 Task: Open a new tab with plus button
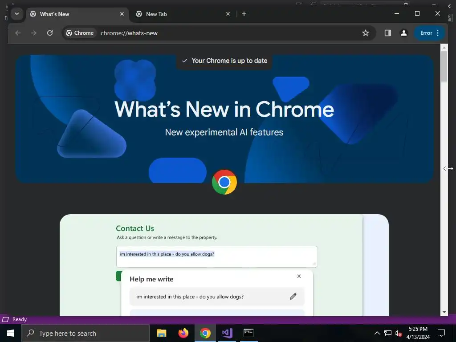pyautogui.click(x=244, y=14)
